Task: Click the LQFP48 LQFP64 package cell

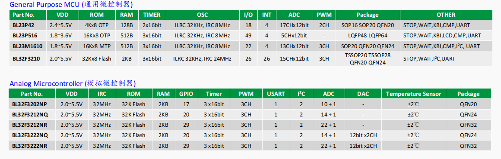Action: coord(368,36)
